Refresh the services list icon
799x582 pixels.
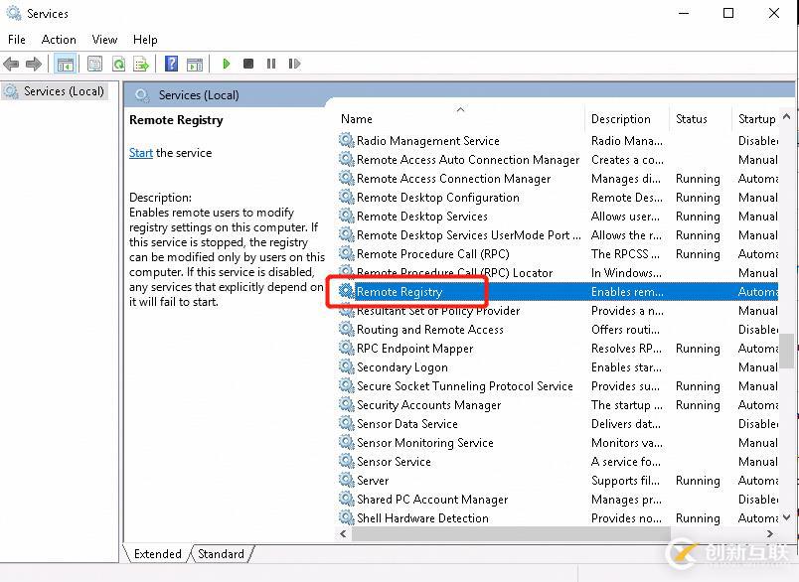pos(117,64)
